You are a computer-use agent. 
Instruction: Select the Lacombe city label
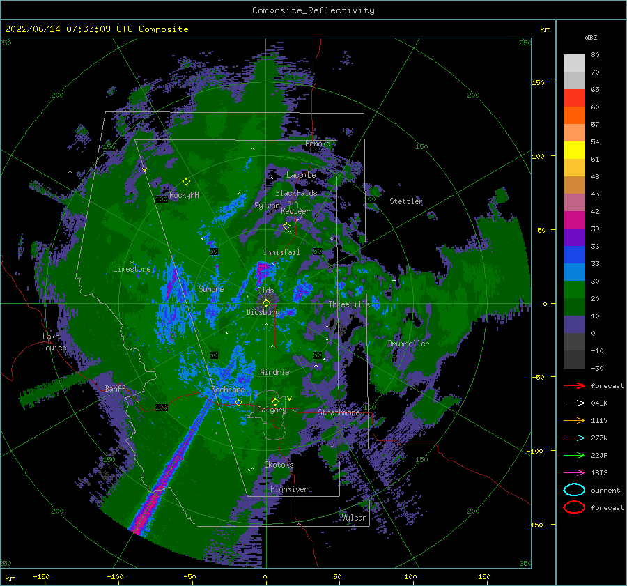tap(301, 175)
